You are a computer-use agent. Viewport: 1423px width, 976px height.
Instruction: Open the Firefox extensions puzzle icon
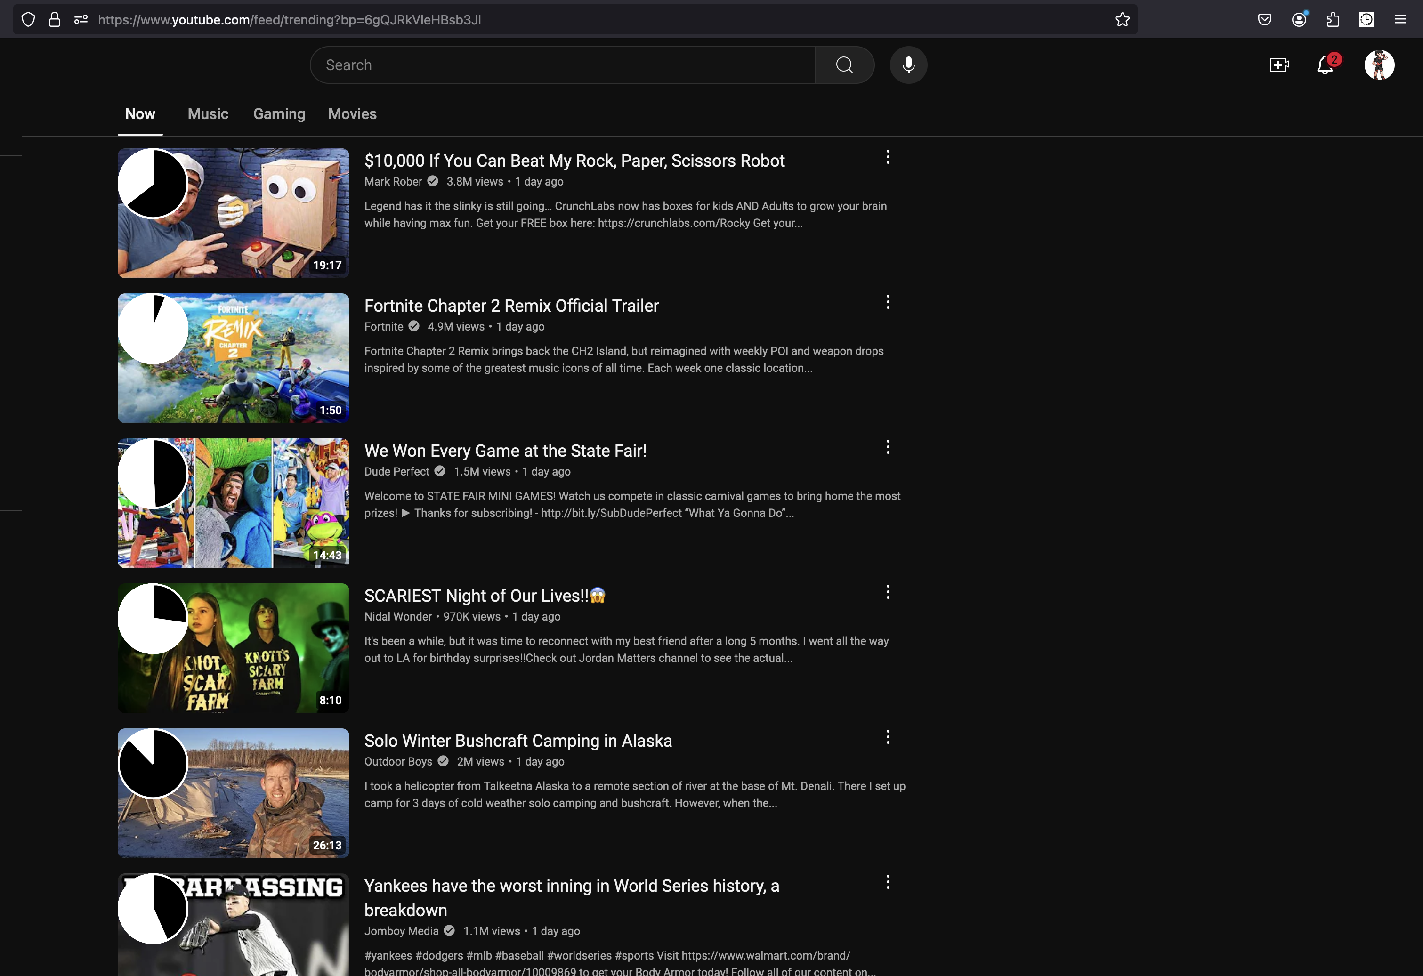click(1333, 20)
